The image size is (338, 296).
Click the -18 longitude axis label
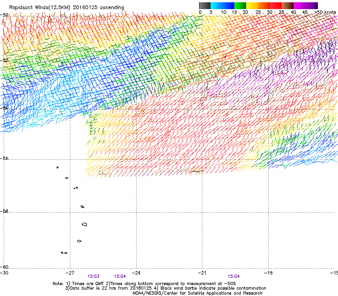point(268,273)
